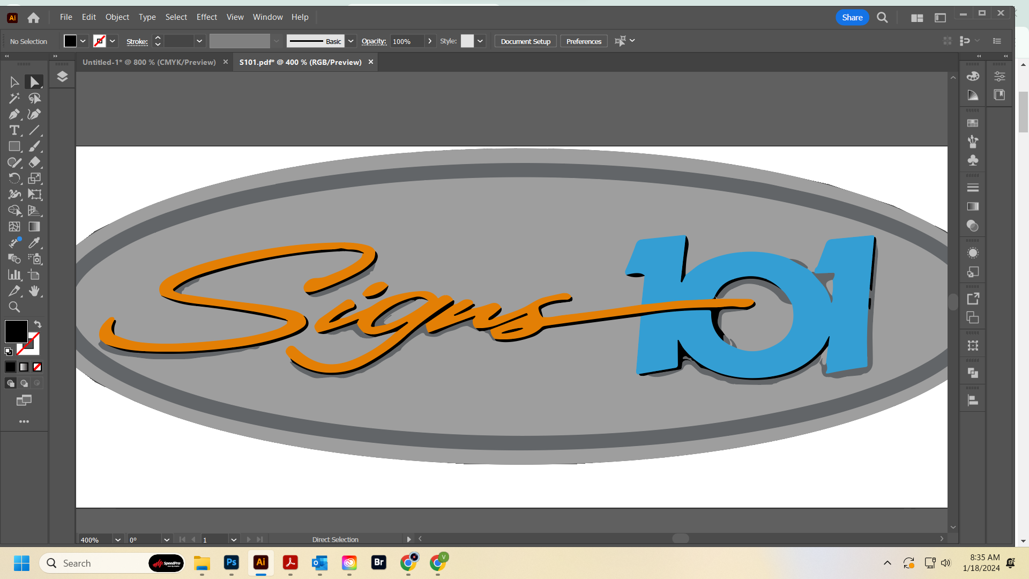This screenshot has width=1029, height=579.
Task: Select the Line Segment tool
Action: 34,130
